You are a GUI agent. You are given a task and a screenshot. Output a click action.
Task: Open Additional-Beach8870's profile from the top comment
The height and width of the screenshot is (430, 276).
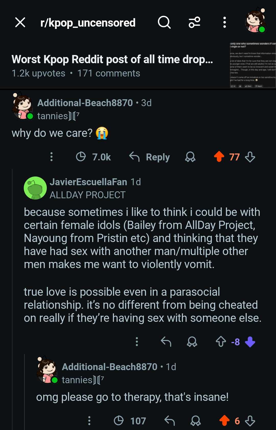coord(85,103)
